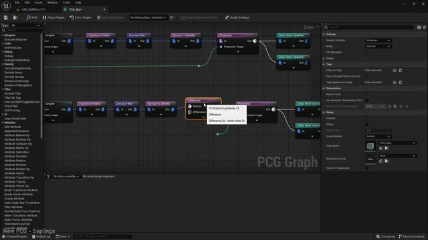
Task: Click the details panel view options grid icon
Action: pyautogui.click(x=419, y=27)
